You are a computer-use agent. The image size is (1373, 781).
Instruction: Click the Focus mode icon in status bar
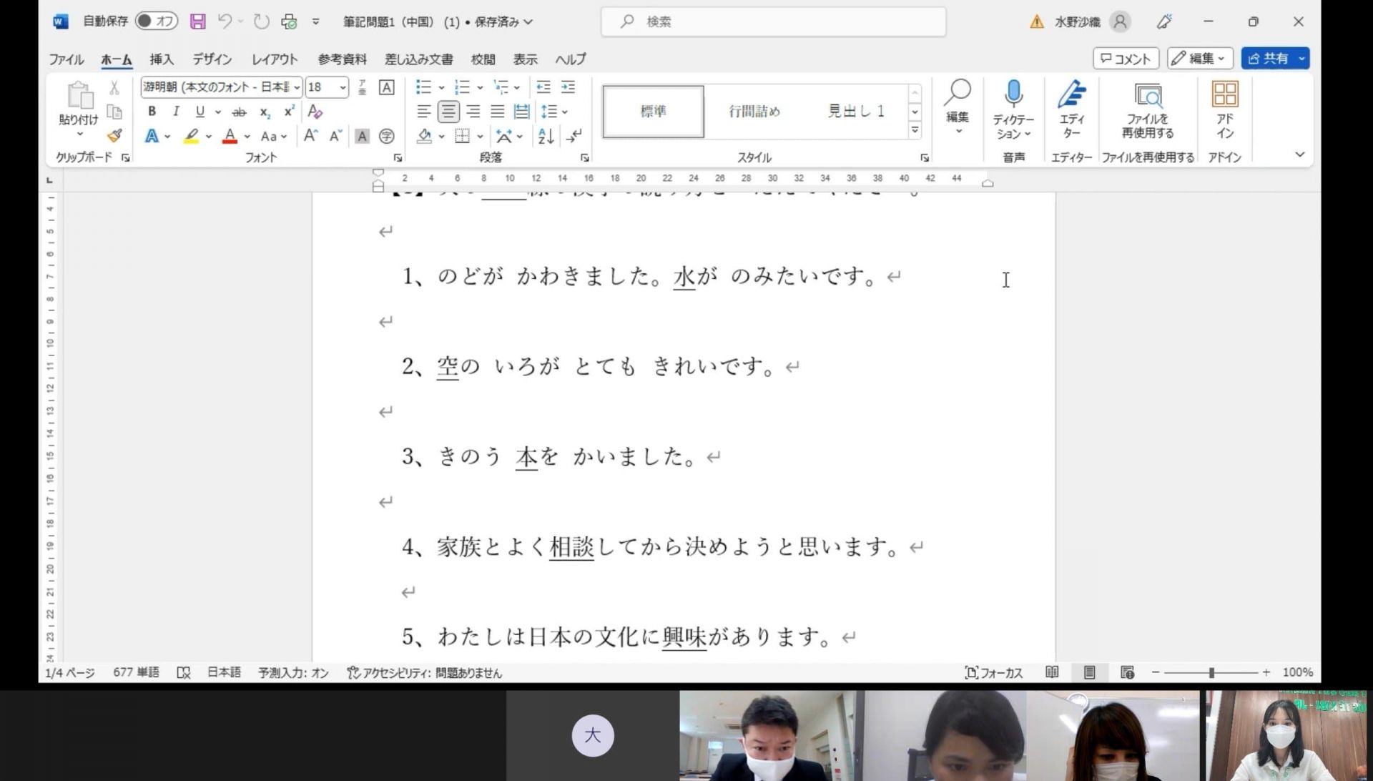click(x=971, y=672)
